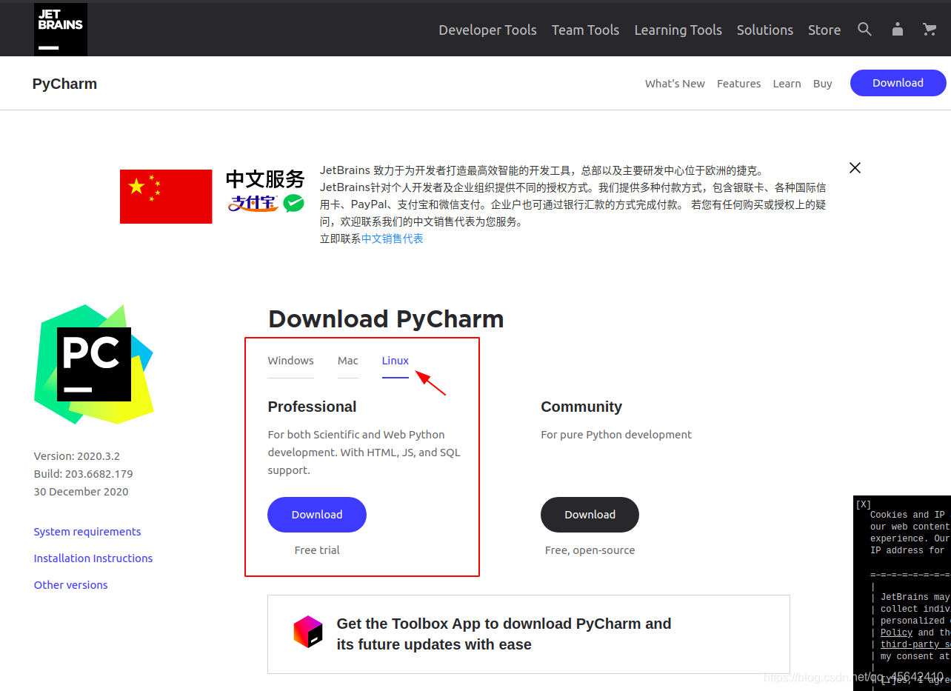
Task: Click the Get the Toolbox App banner text
Action: pos(504,634)
